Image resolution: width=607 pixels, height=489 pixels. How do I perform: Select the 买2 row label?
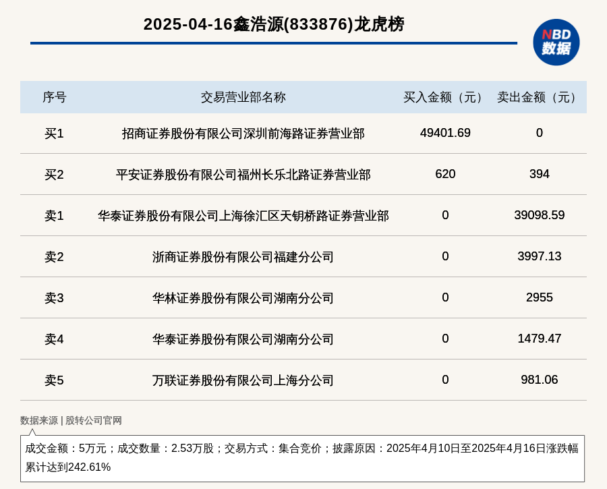click(54, 175)
